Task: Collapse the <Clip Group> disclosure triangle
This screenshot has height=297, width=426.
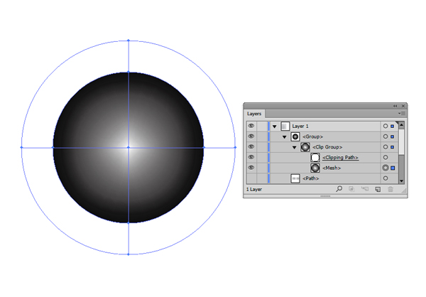Action: [x=294, y=147]
